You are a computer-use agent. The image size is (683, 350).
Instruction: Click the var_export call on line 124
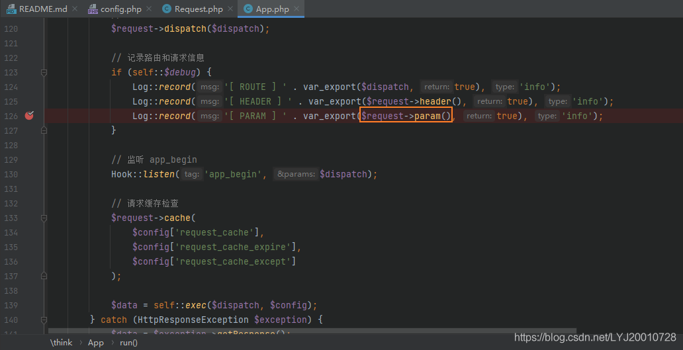tap(330, 87)
